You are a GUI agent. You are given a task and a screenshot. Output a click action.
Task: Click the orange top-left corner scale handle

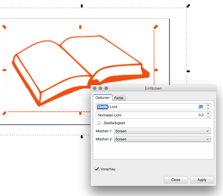point(4,27)
